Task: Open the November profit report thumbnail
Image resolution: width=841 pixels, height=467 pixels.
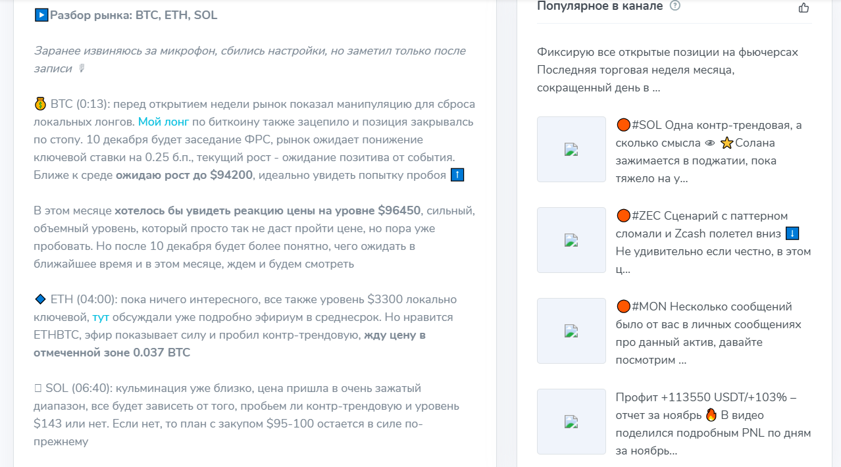Action: pyautogui.click(x=571, y=422)
